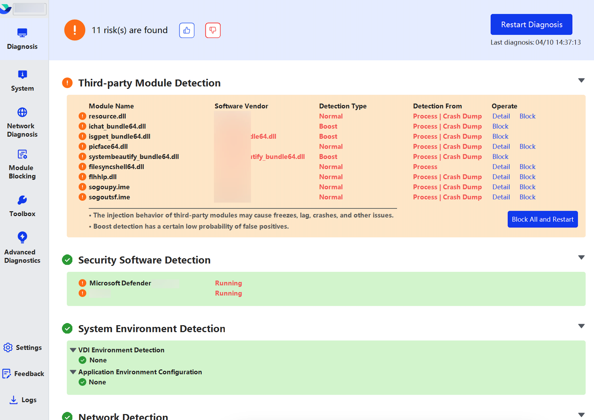Block the ichat_bundle64.dll module

pos(500,126)
